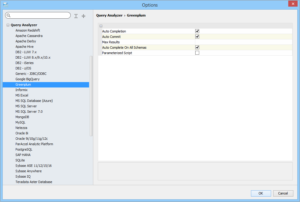300x202 pixels.
Task: Select DB2 - LUW 8.x/9.x/10.x entry
Action: coord(33,57)
